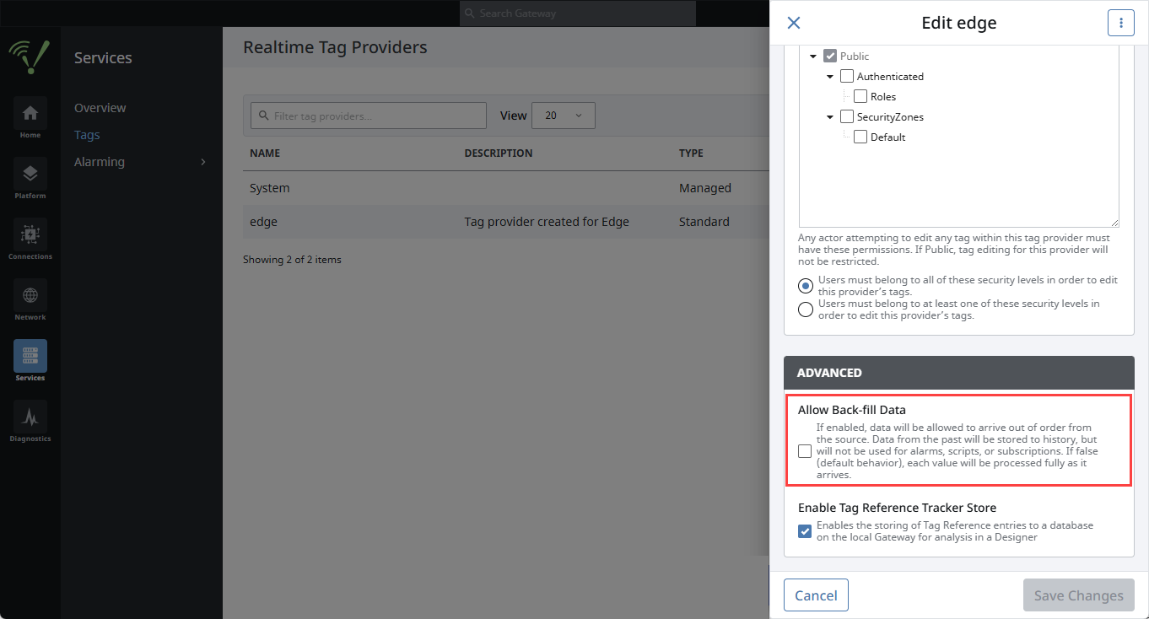Viewport: 1149px width, 619px height.
Task: Click the Managed type cell
Action: point(705,188)
